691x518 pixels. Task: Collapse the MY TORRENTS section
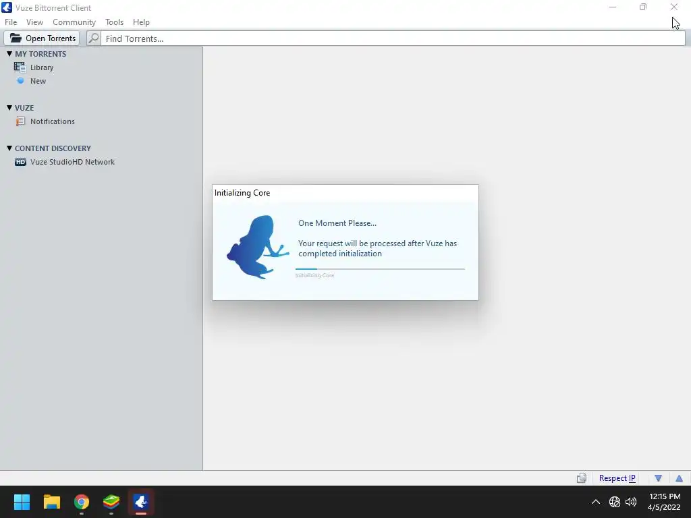tap(9, 54)
